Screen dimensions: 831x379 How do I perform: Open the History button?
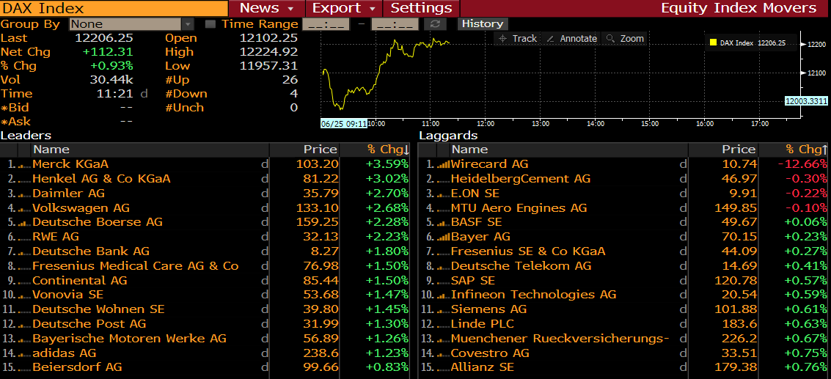[x=483, y=24]
